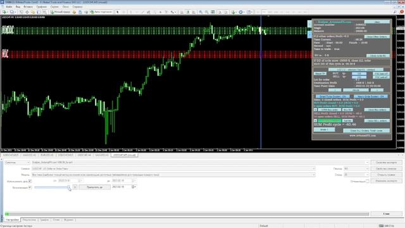Open the Сервис menu
The image size is (405, 228).
coord(54,7)
